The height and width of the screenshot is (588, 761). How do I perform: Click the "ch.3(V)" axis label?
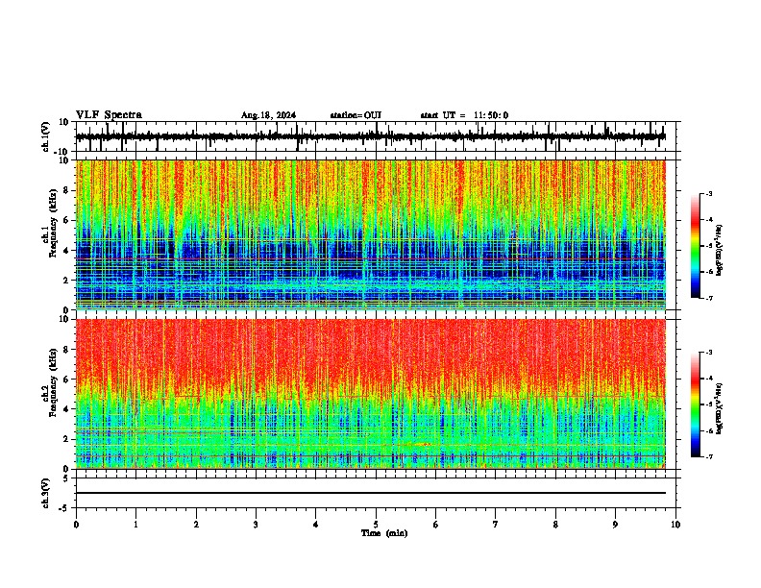[46, 493]
